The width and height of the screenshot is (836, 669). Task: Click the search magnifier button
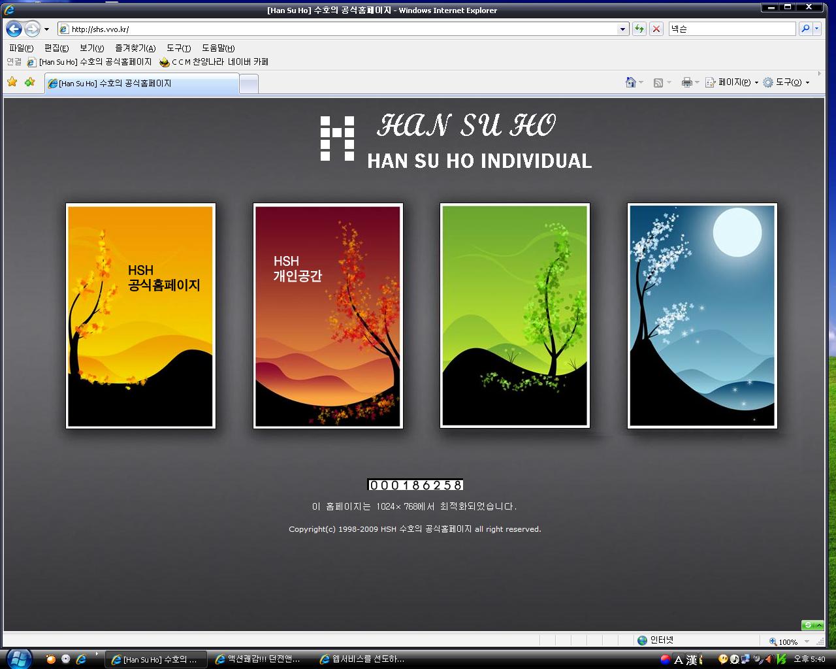tap(805, 29)
